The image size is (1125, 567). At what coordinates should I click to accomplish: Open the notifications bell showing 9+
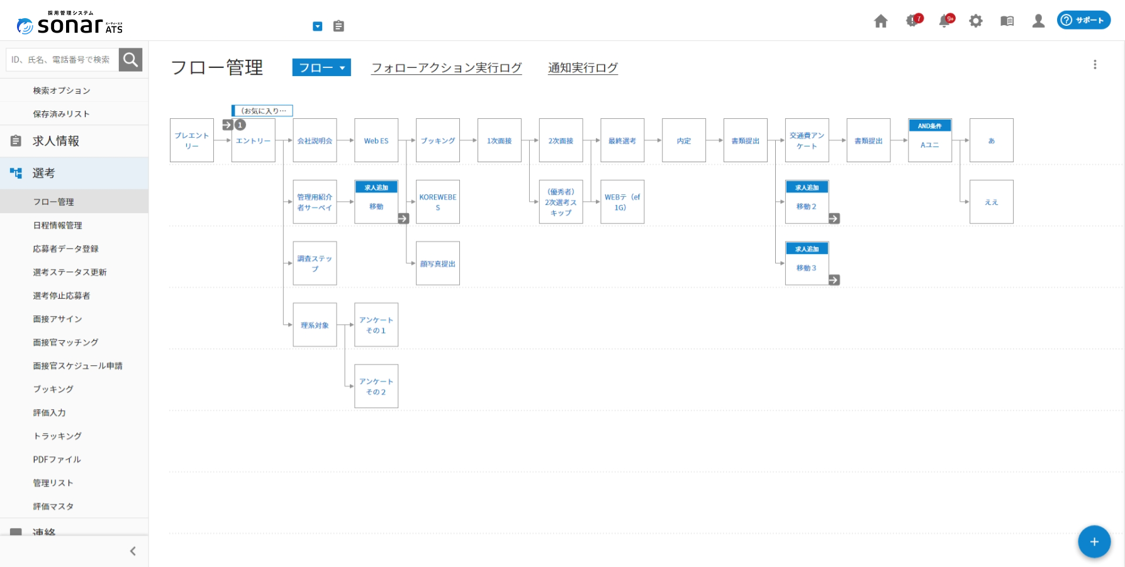click(945, 21)
